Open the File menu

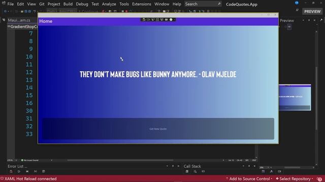(10, 4)
